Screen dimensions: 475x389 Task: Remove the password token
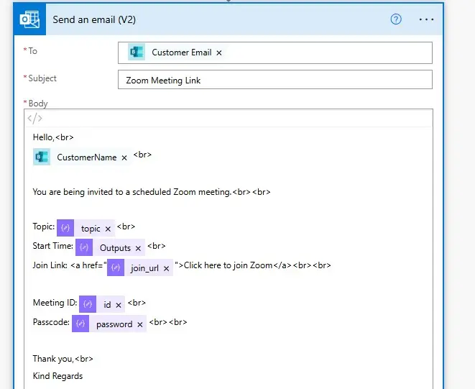tap(140, 324)
